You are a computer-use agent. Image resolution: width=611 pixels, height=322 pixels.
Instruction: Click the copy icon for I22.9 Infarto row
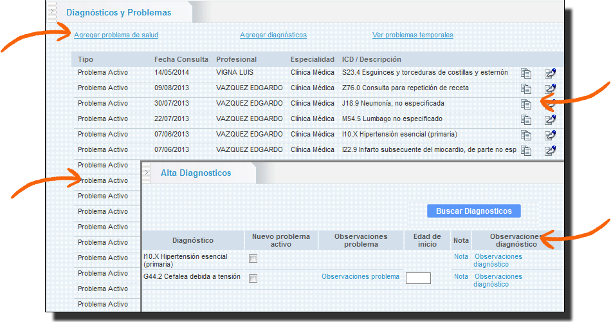click(526, 151)
